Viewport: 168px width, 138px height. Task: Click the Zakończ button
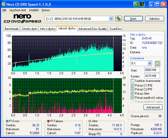click(x=154, y=19)
